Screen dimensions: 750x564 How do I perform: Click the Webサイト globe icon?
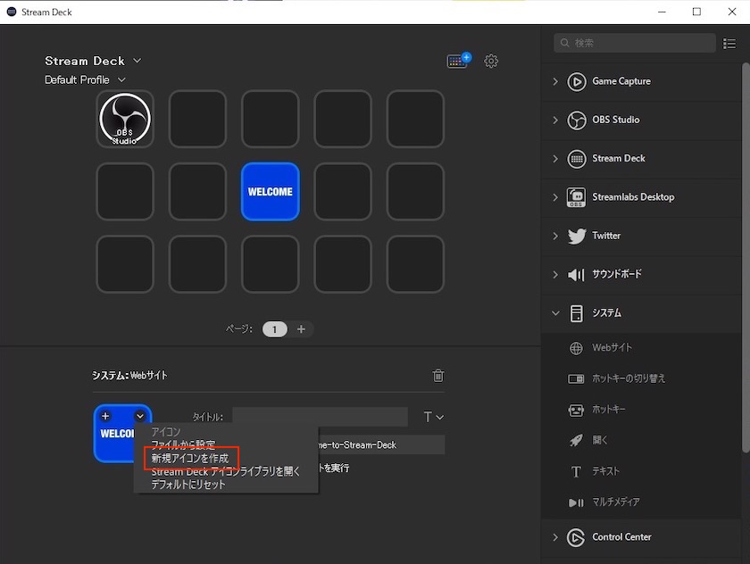click(x=576, y=348)
